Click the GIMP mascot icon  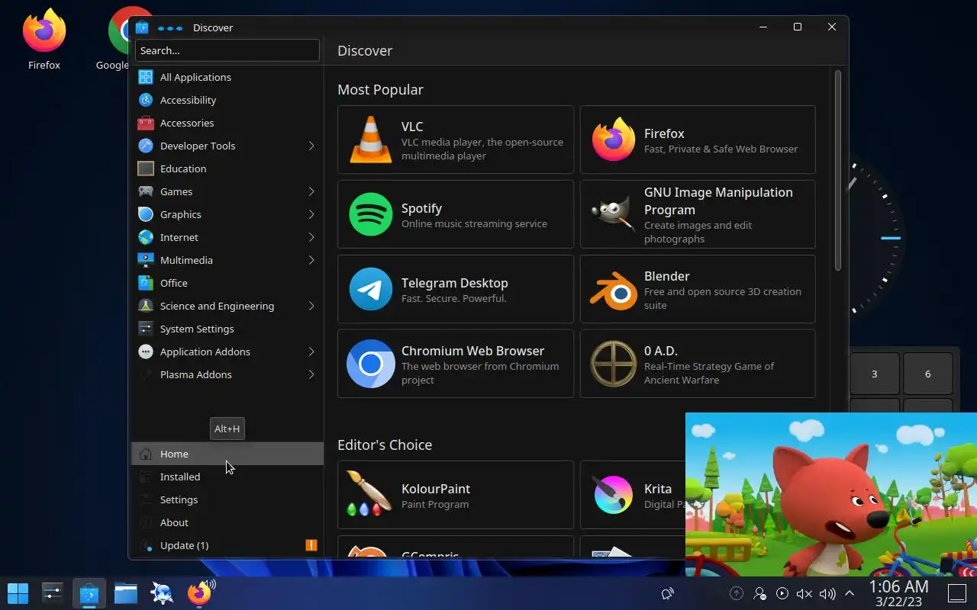[x=614, y=214]
